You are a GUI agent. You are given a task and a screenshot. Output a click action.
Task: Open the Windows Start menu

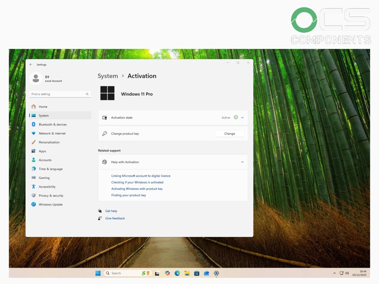pyautogui.click(x=98, y=273)
